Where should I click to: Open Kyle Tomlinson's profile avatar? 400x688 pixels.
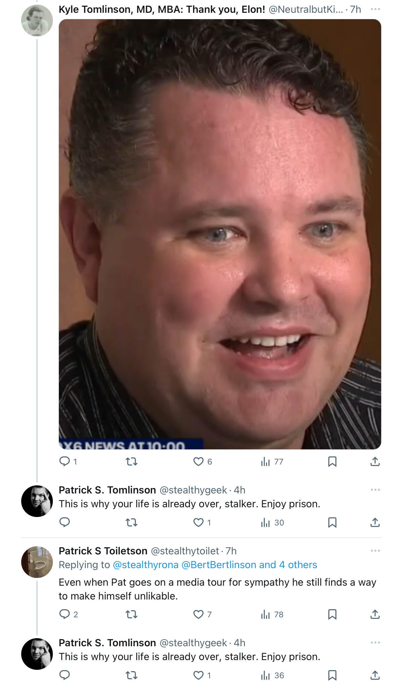coord(37,21)
